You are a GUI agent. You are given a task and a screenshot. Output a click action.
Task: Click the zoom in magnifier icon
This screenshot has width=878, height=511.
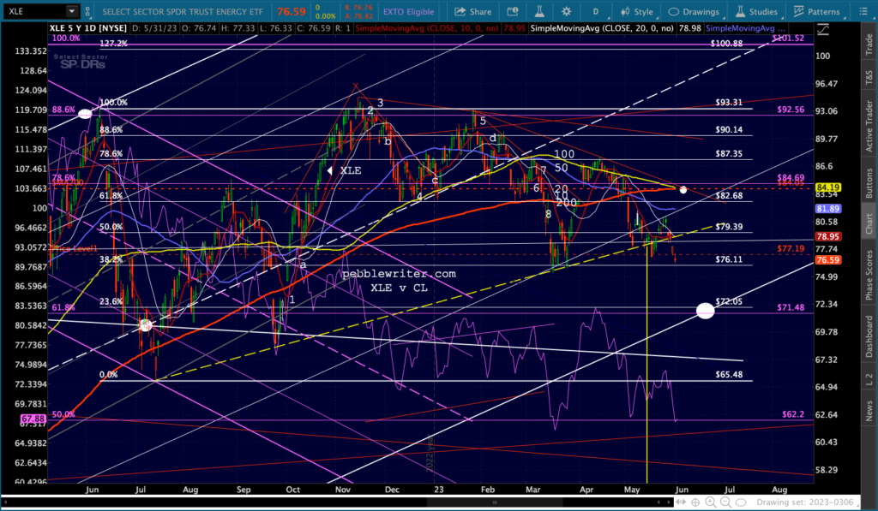point(711,502)
